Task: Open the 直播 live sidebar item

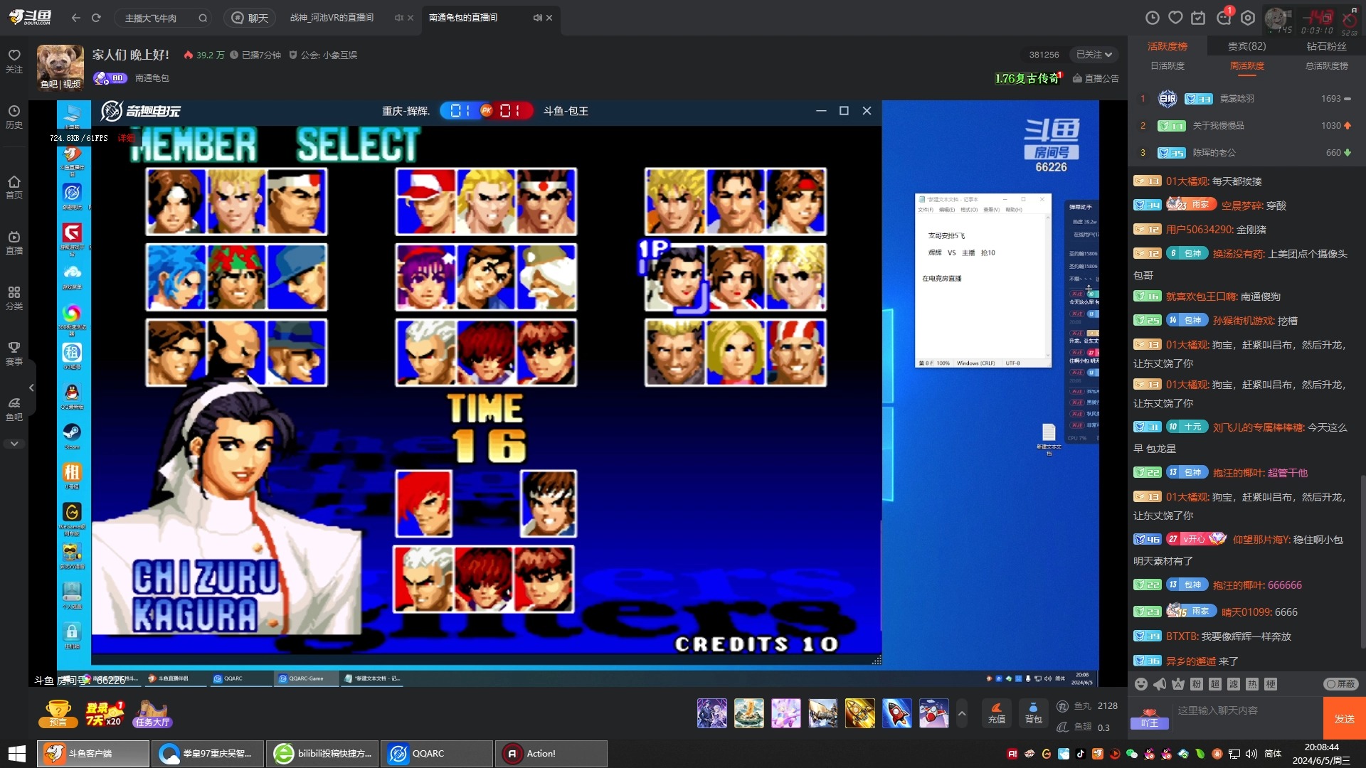Action: coord(14,242)
